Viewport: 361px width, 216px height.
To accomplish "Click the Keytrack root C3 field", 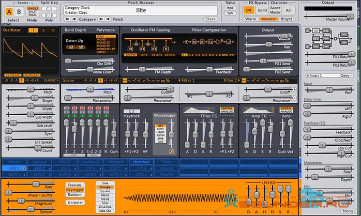I will pos(132,111).
